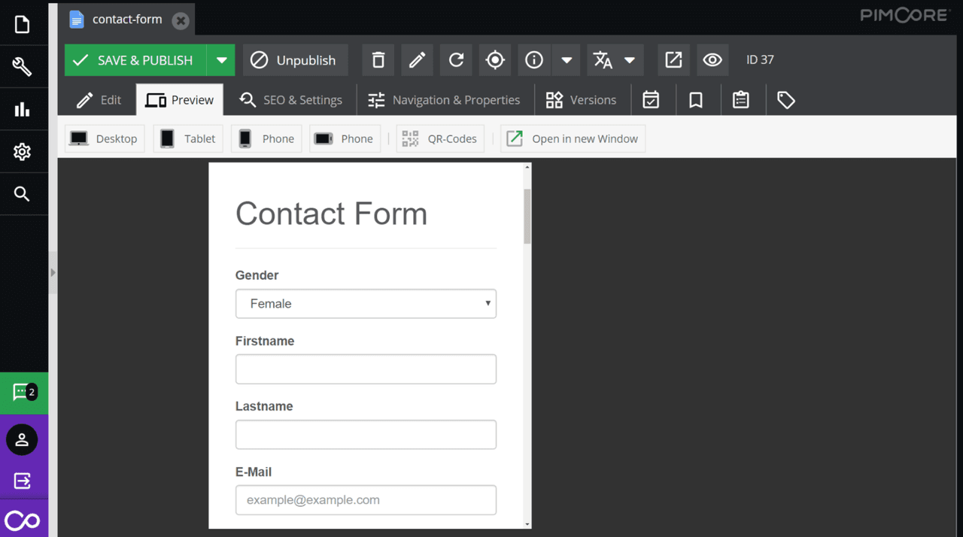The width and height of the screenshot is (963, 537).
Task: Click the preview scrollbar up arrow
Action: tap(527, 167)
